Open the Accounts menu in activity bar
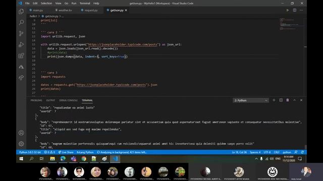Image resolution: width=323 pixels, height=181 pixels. 21,133
